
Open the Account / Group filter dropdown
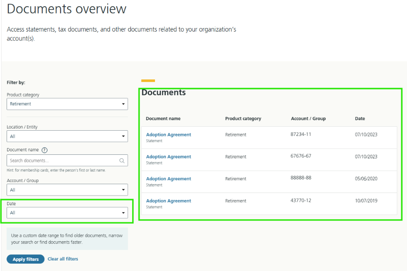pyautogui.click(x=67, y=190)
